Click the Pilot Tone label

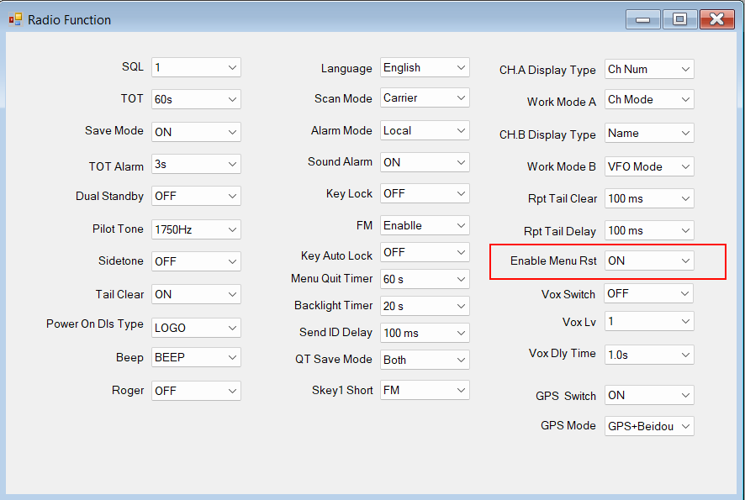pos(118,229)
